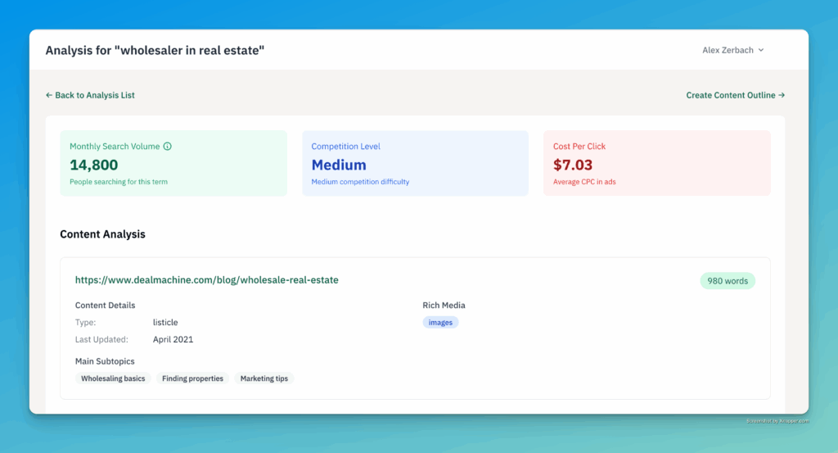Click the Content Analysis section heading

(102, 234)
